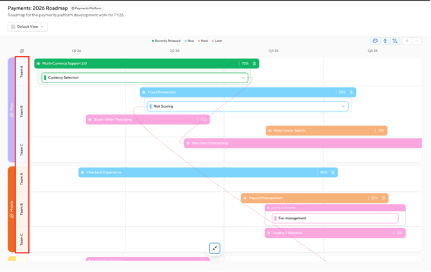This screenshot has width=431, height=272.
Task: Click the vertical compress rows icon
Action: pos(385,41)
